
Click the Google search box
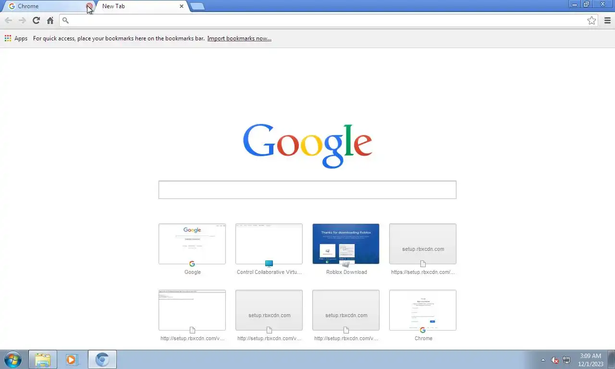pos(307,190)
